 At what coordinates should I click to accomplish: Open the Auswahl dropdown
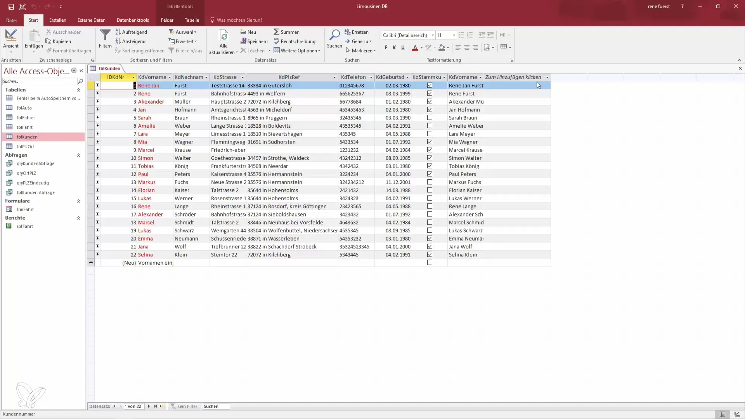coord(183,32)
